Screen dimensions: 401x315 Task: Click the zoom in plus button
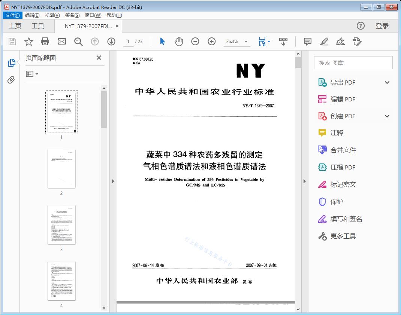click(212, 42)
